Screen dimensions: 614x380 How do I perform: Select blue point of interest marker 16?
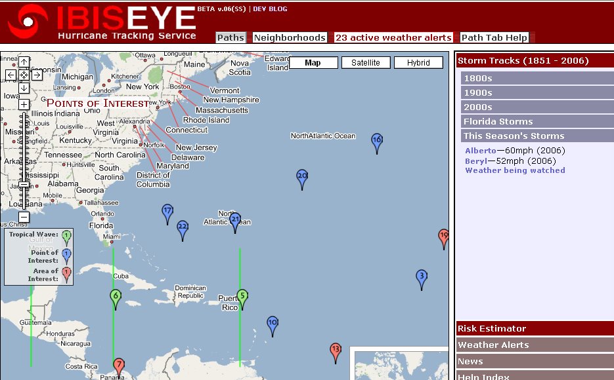pyautogui.click(x=377, y=142)
